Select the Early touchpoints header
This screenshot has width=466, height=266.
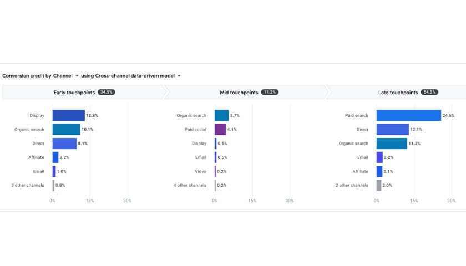[x=84, y=93]
